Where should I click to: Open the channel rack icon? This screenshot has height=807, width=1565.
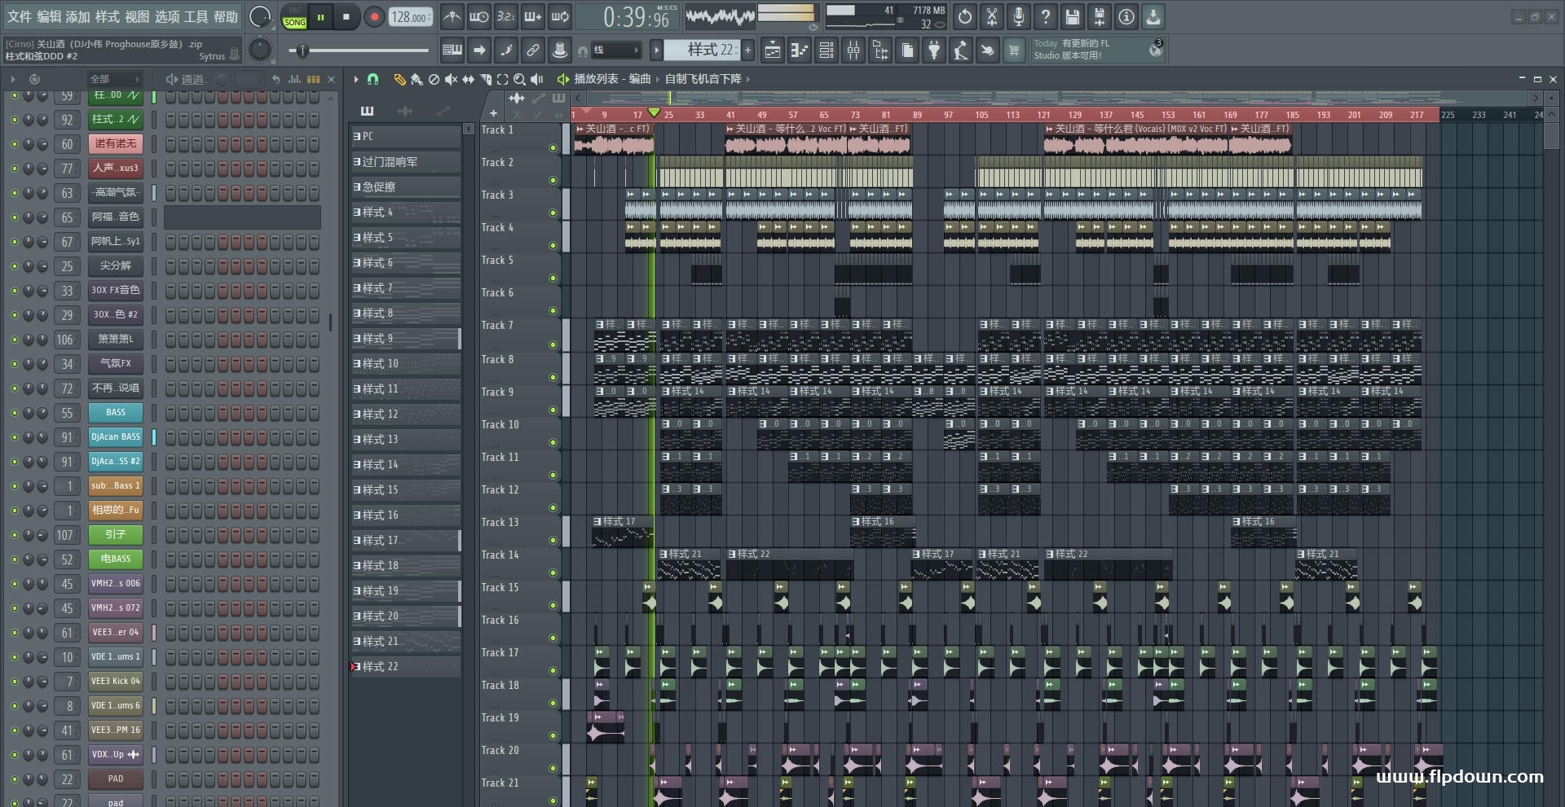coord(827,50)
